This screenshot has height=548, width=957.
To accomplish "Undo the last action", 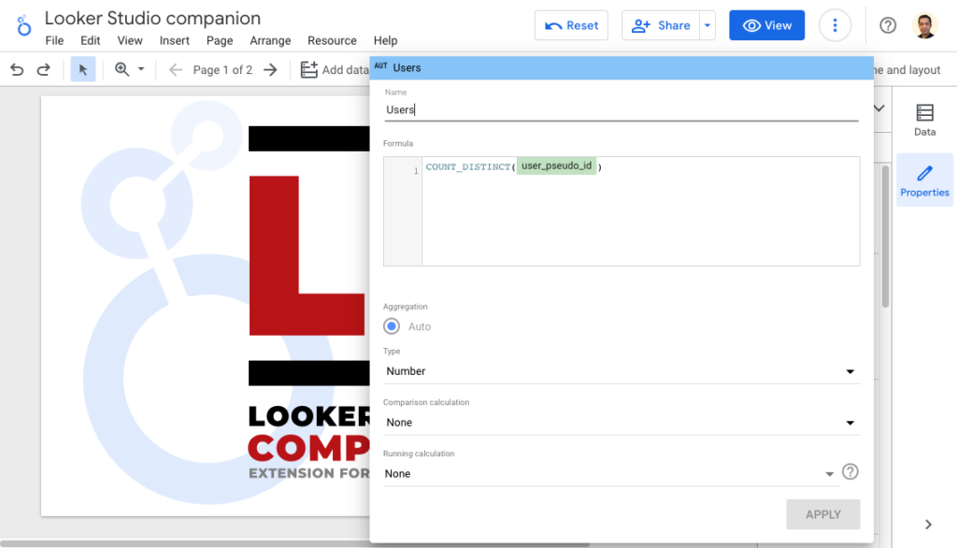I will [17, 69].
